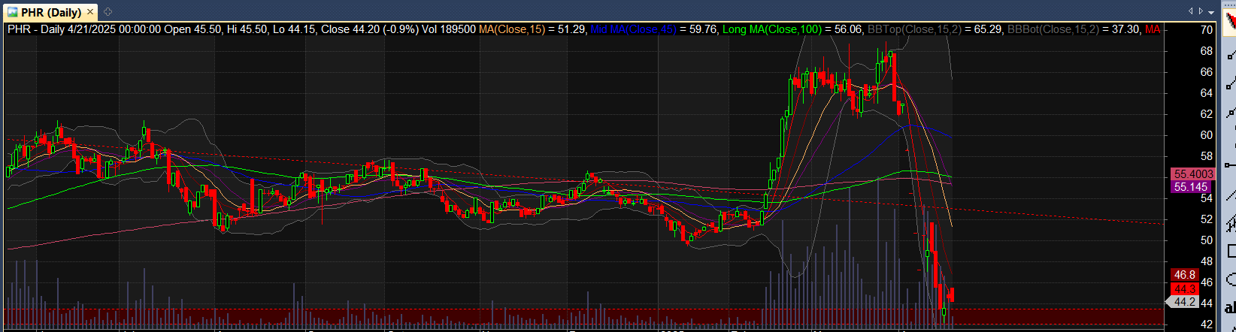1236x332 pixels.
Task: Click the orange MA(Close,15) indicator label
Action: tap(513, 29)
